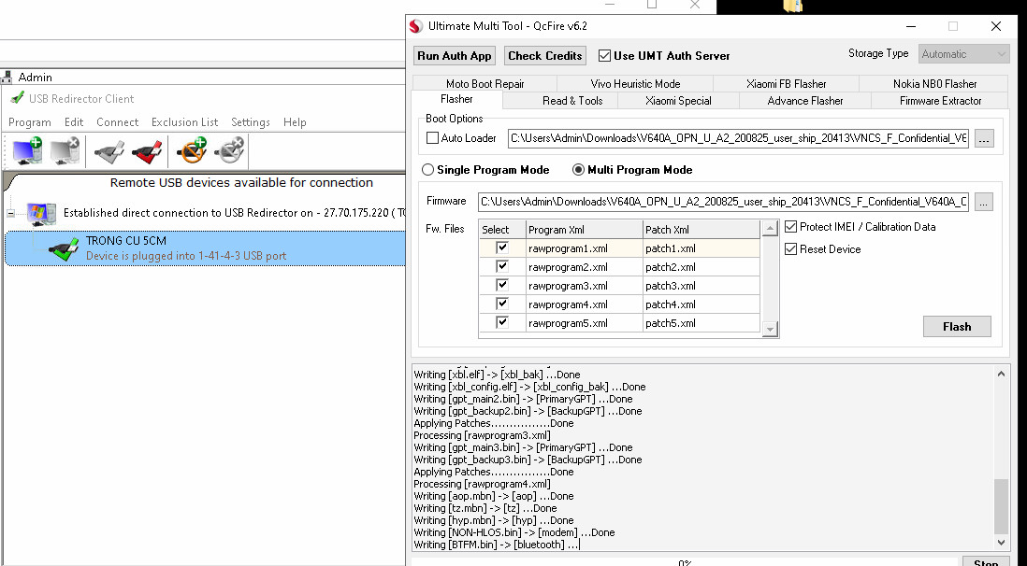Collapse the established direct connection tree node

click(11, 213)
